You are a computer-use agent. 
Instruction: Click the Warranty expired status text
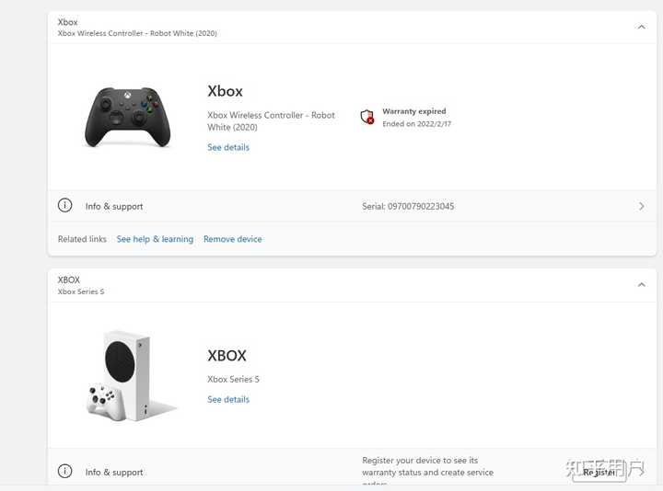pyautogui.click(x=414, y=111)
